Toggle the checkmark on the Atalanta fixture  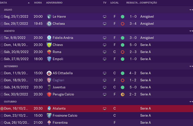point(2,109)
